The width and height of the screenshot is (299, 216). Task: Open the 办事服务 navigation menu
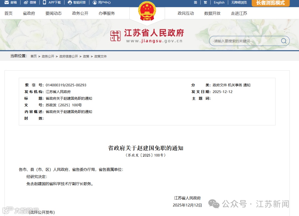click(x=106, y=13)
